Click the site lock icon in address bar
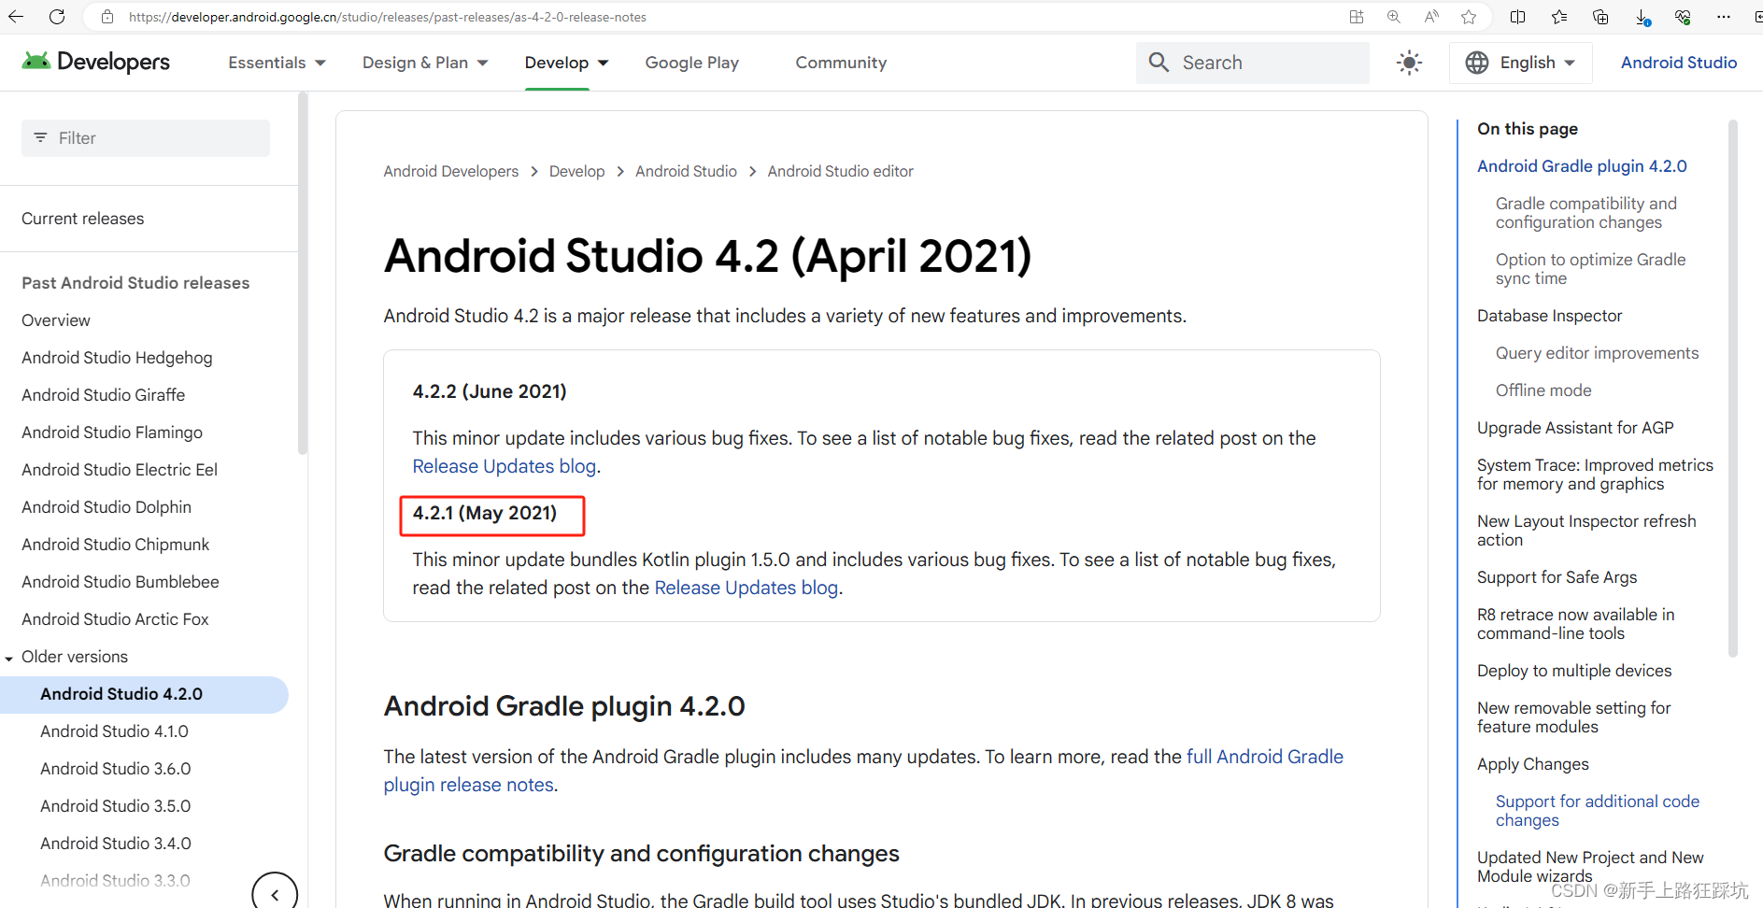 [x=107, y=17]
